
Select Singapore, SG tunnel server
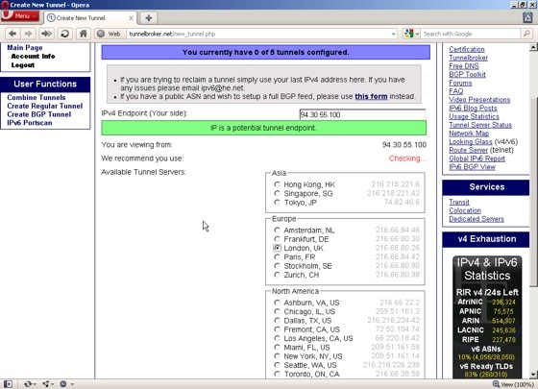(x=277, y=193)
